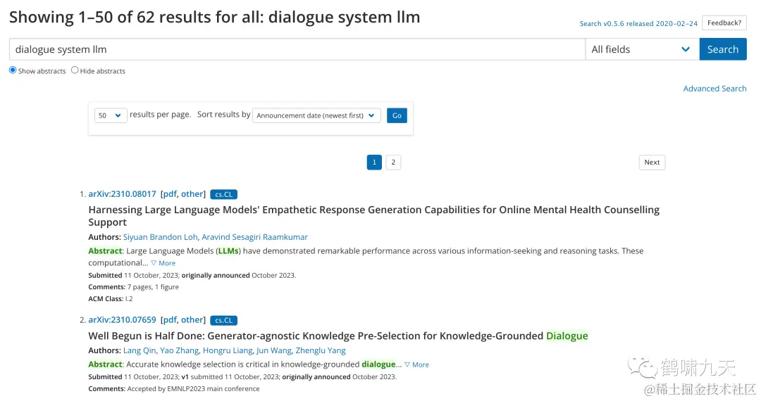Expand the second abstract with More
The image size is (761, 401).
417,365
